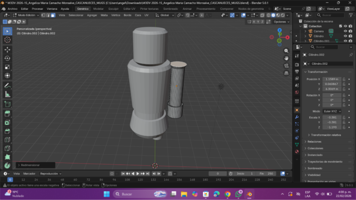Click the zoom magnifier icon in the viewport
This screenshot has height=200, width=356.
click(286, 51)
